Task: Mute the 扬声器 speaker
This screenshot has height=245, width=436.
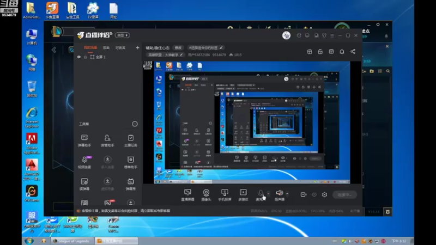Action: [280, 195]
